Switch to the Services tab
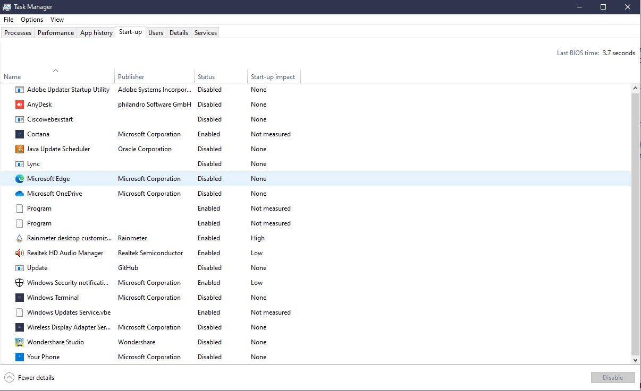 click(206, 33)
